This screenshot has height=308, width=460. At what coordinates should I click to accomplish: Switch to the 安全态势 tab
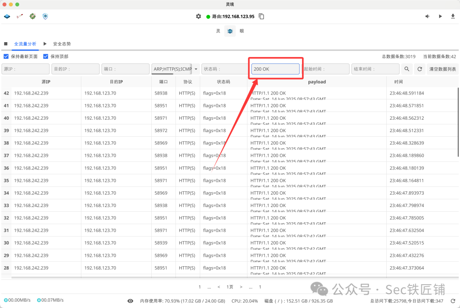pos(62,43)
